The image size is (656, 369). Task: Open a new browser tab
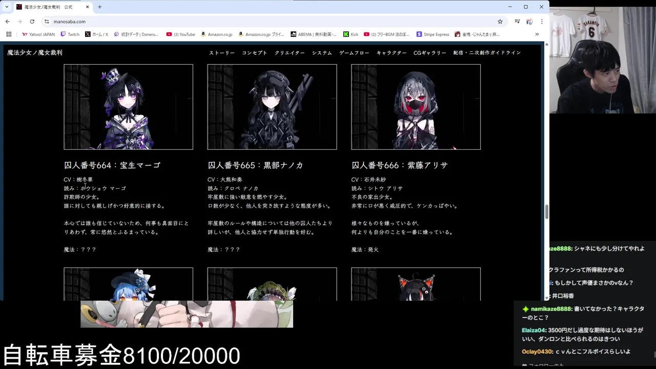(99, 7)
